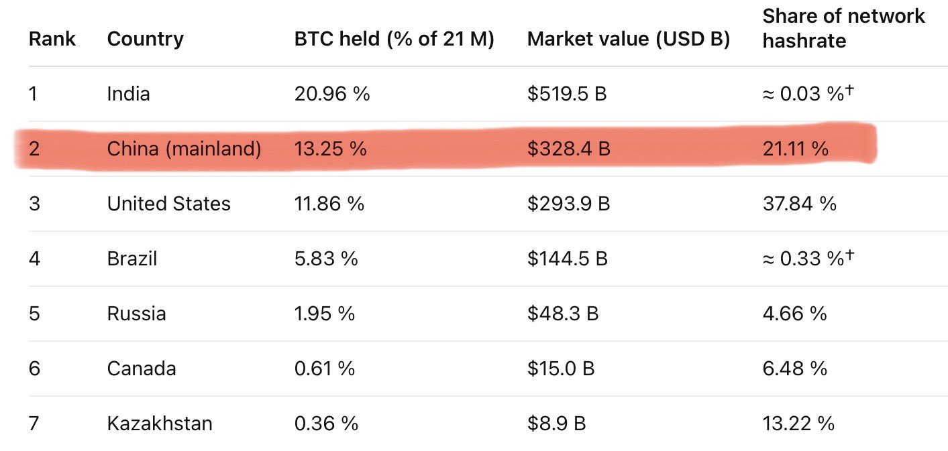The width and height of the screenshot is (948, 451).
Task: Select the Kazakhstan country cell
Action: (160, 424)
